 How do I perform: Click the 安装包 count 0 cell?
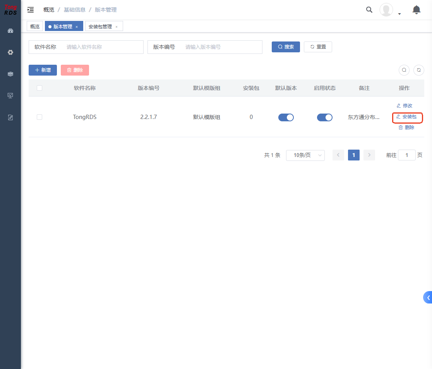click(x=251, y=117)
